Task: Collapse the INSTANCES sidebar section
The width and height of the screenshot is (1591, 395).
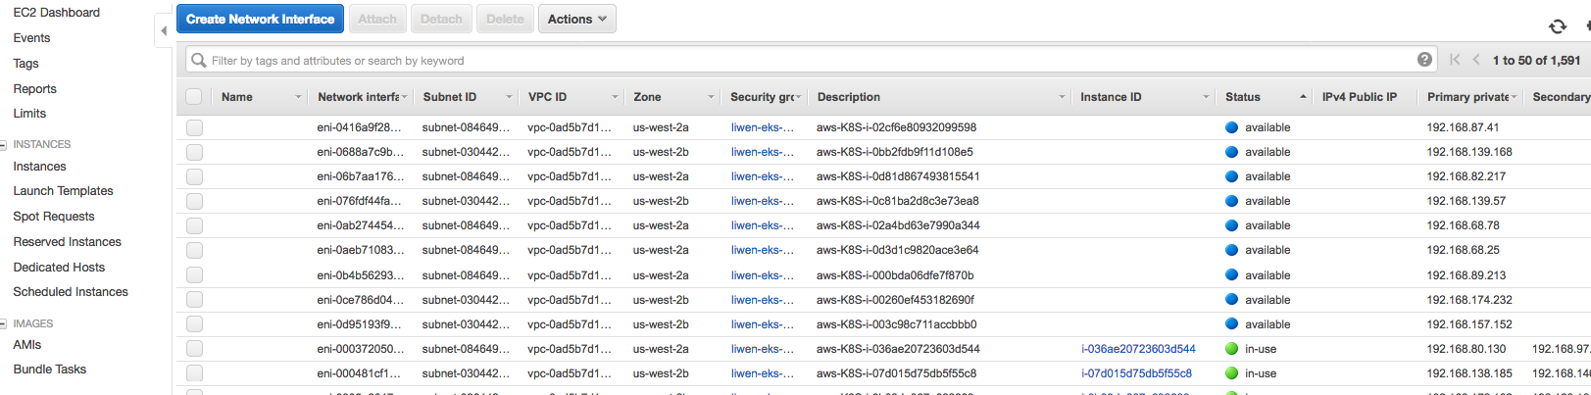Action: click(4, 145)
